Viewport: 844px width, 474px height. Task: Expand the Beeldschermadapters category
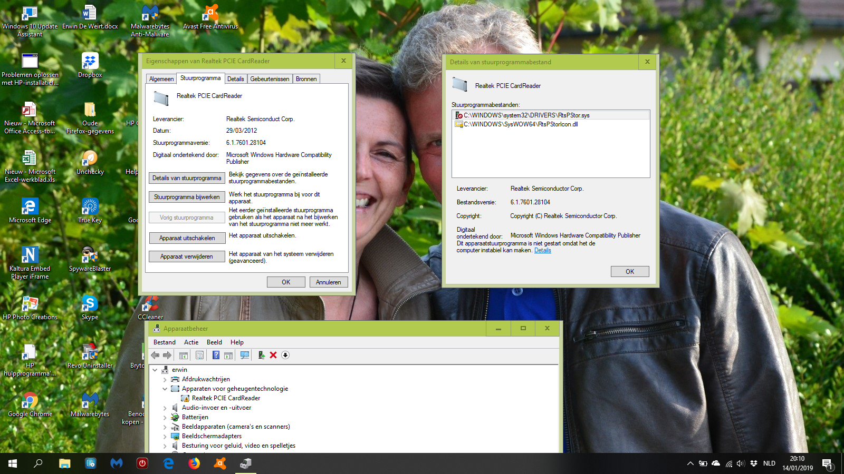pyautogui.click(x=165, y=436)
